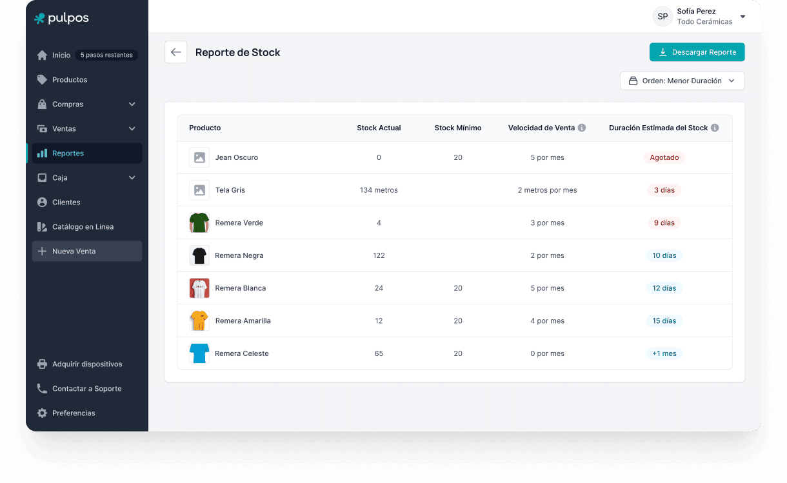Click the Descargar Reporte button
Image resolution: width=787 pixels, height=483 pixels.
coord(697,52)
